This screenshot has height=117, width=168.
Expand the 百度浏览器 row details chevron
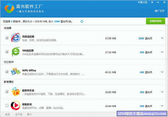click(x=162, y=38)
